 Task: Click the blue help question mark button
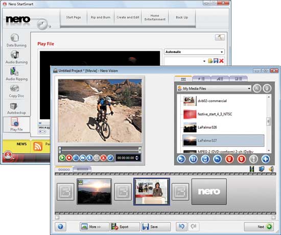click(x=60, y=227)
